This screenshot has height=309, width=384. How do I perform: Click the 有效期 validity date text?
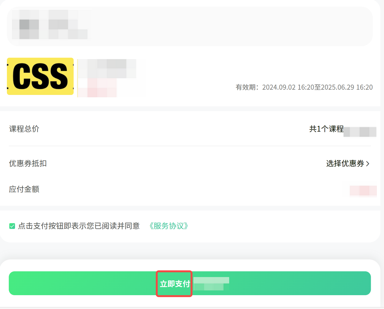304,87
